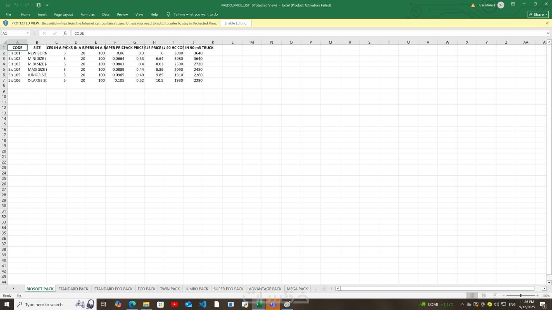Click the 100% zoom level
552x310 pixels.
pos(546,296)
